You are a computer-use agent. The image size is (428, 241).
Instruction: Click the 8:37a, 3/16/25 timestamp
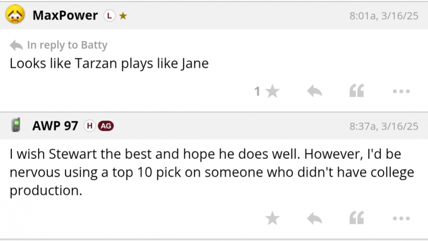383,126
